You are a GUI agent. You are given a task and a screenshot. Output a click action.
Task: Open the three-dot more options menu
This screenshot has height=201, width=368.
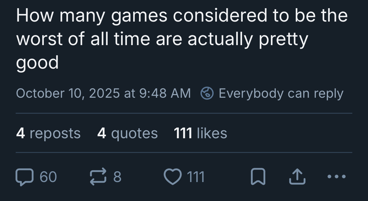336,177
